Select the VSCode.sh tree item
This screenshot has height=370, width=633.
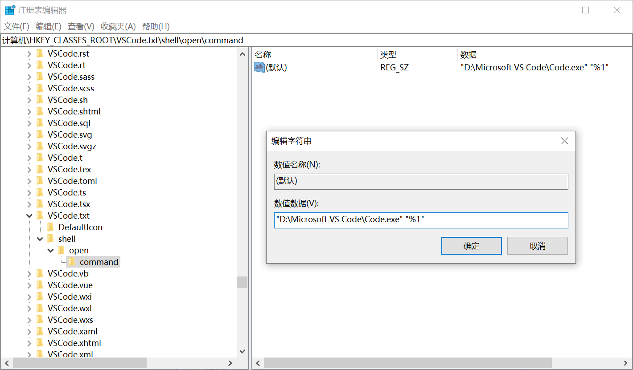click(x=68, y=100)
